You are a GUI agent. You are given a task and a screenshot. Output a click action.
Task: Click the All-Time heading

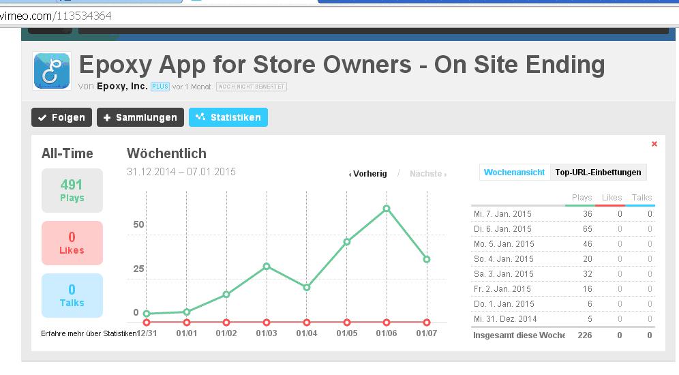67,153
